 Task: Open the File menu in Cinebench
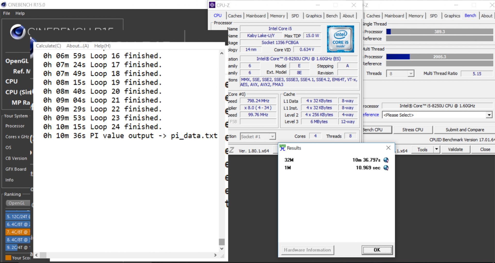coord(6,13)
